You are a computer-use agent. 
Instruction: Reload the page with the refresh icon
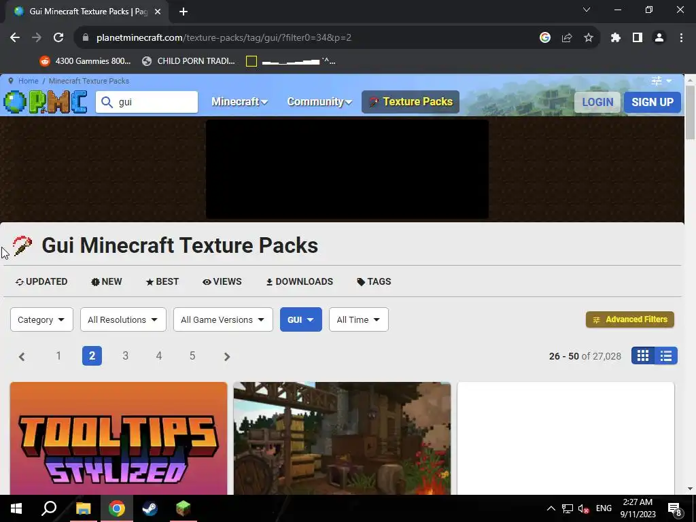[x=58, y=38]
